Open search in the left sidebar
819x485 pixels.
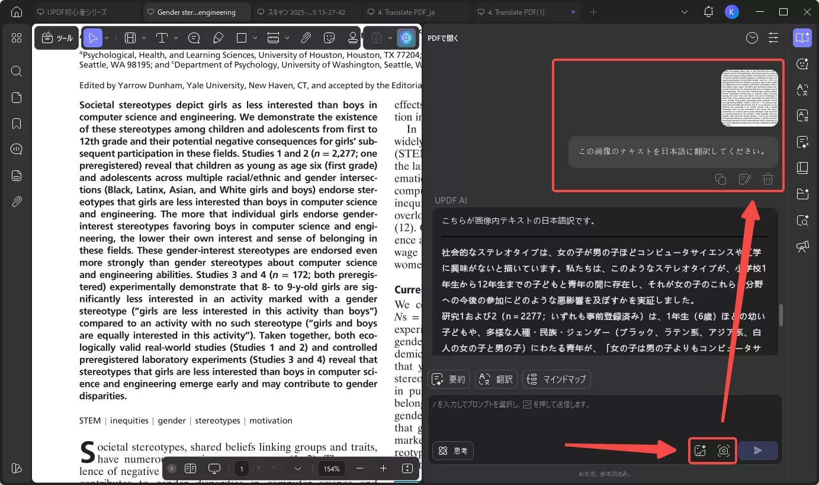pos(16,71)
